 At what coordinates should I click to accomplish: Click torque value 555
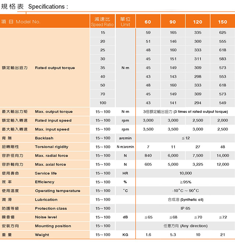[x=223, y=42]
